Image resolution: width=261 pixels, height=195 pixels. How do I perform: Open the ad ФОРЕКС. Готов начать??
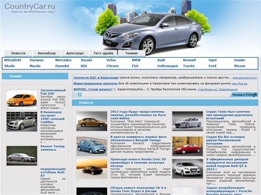93,89
